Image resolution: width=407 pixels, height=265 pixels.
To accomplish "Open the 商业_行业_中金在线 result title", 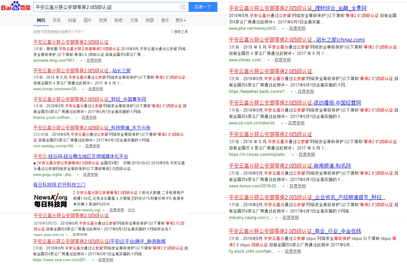I will point(295,231).
